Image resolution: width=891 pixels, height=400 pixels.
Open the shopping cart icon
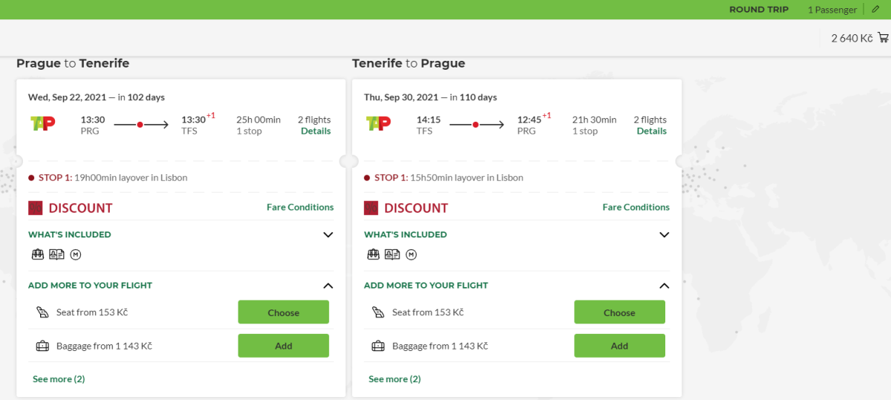883,38
